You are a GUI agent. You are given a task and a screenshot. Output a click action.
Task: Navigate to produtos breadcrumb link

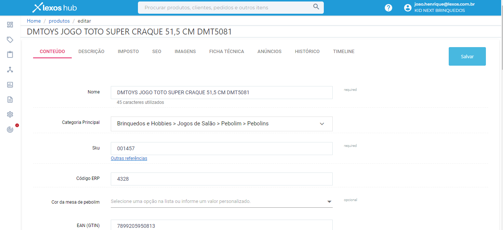click(x=59, y=21)
